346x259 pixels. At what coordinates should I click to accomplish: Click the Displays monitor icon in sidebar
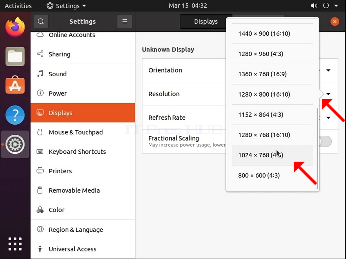[x=40, y=113]
